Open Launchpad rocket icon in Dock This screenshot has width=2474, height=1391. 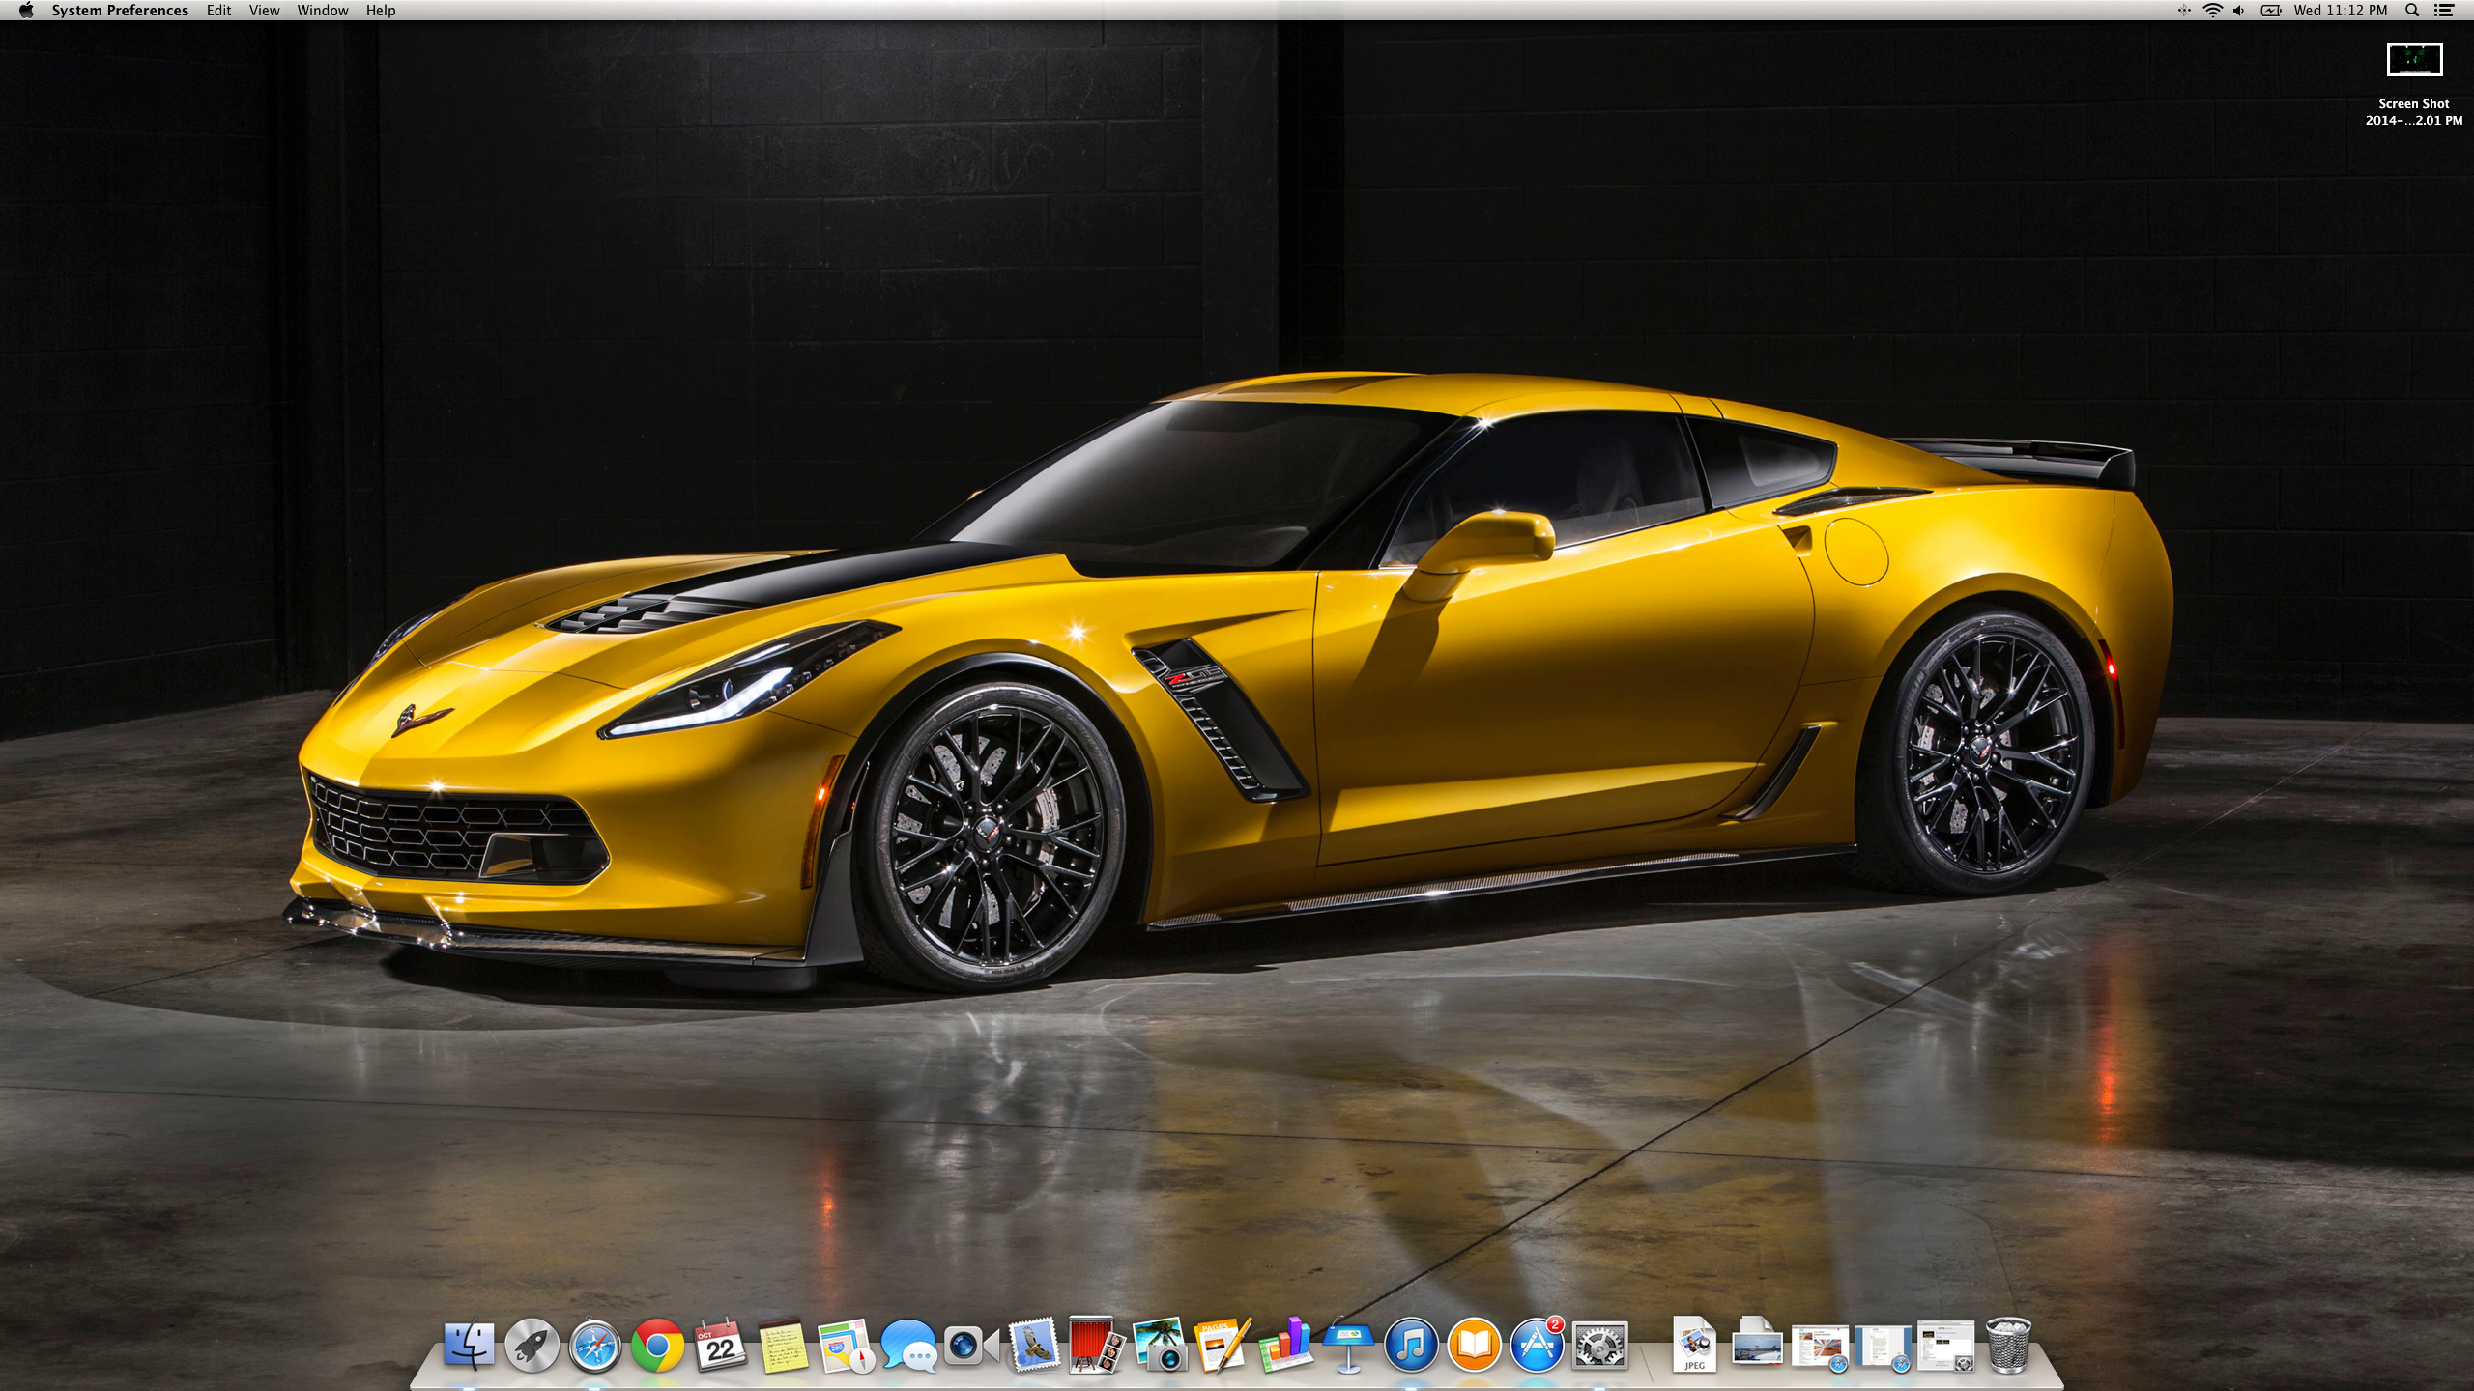point(532,1345)
